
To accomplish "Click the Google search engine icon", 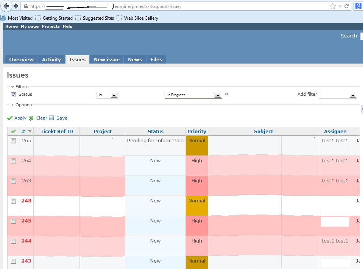I will 358,6.
